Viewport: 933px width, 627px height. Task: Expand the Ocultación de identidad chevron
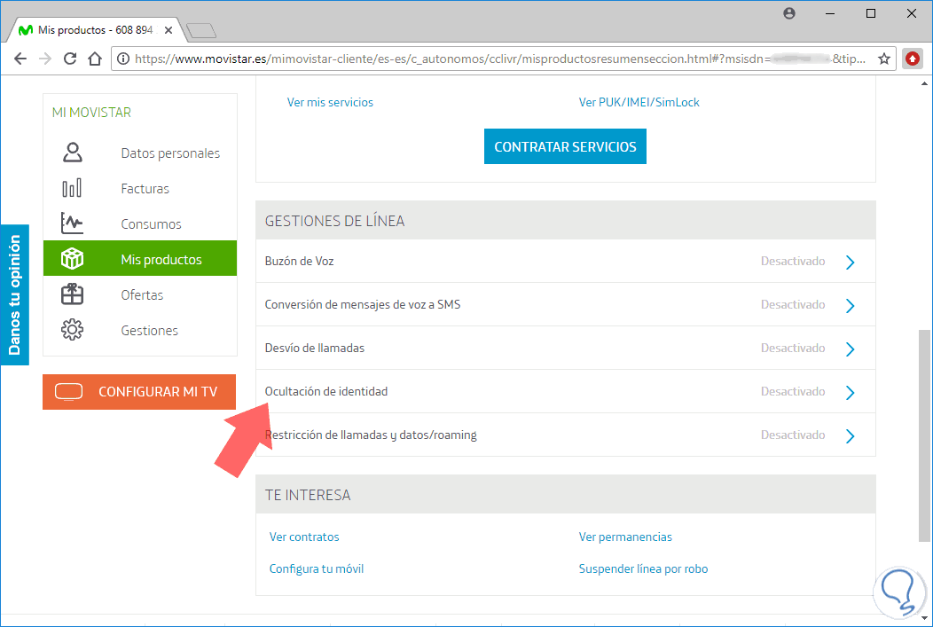851,392
